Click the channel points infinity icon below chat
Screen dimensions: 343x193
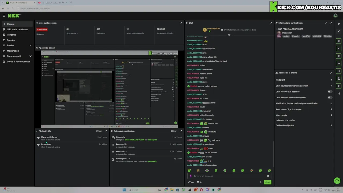click(x=191, y=182)
